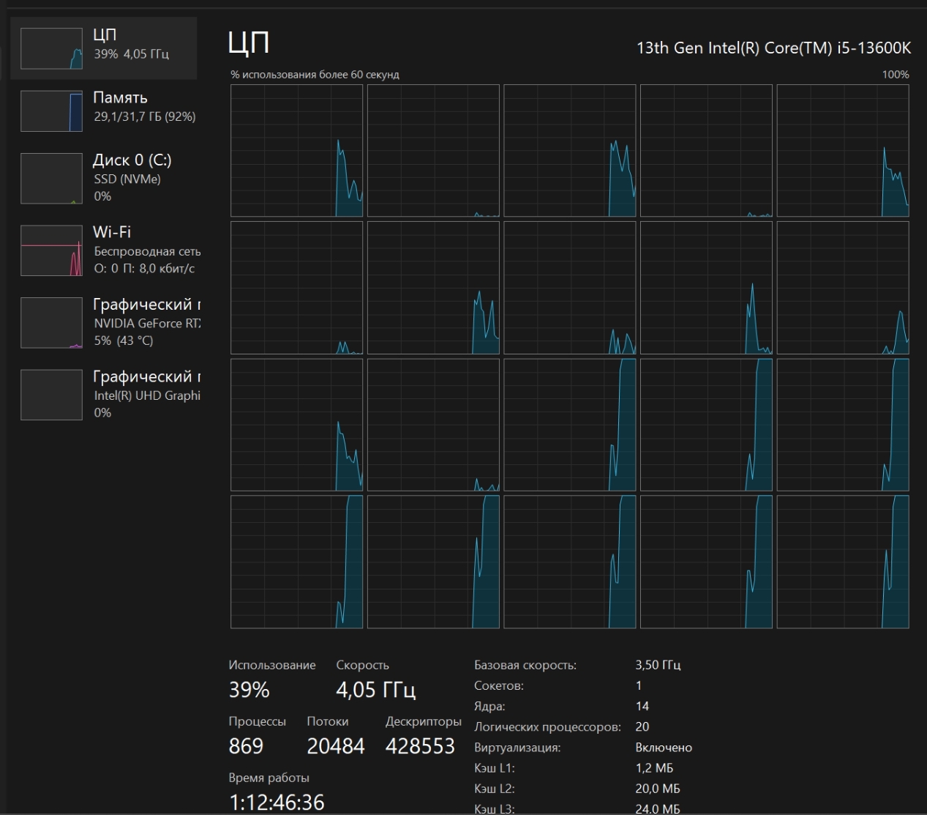The height and width of the screenshot is (815, 927).
Task: Click the Использование label
Action: coord(272,666)
